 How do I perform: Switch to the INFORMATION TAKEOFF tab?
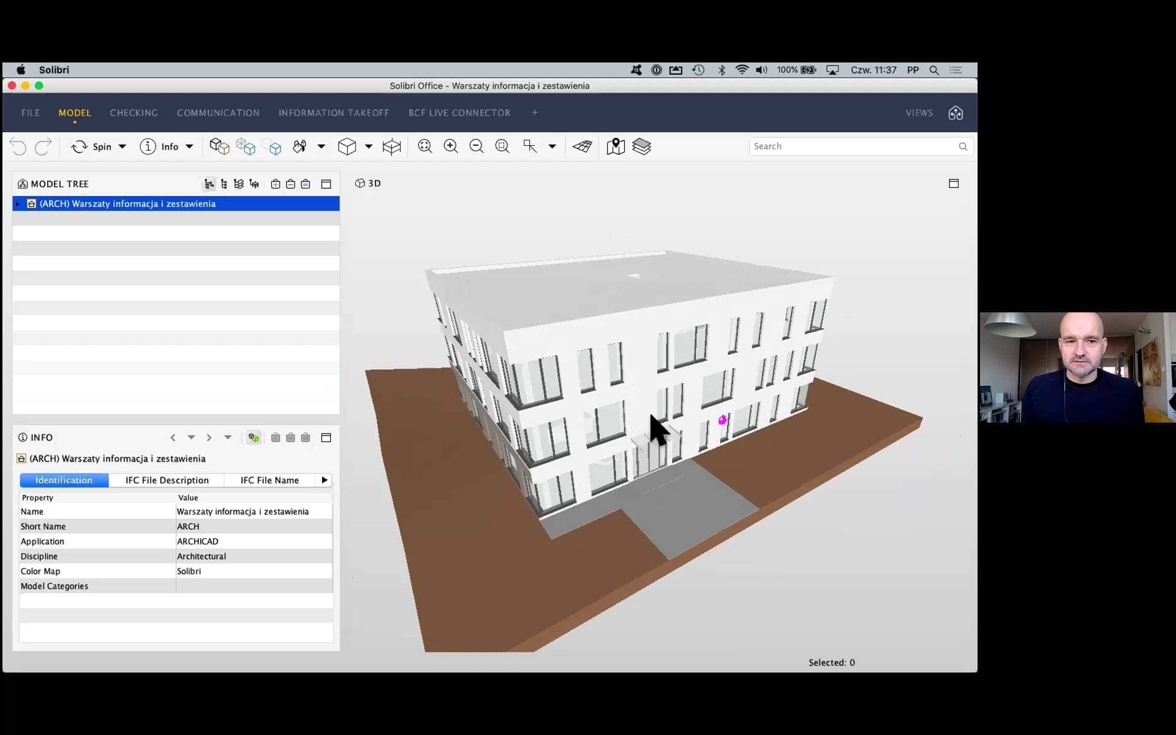(334, 113)
